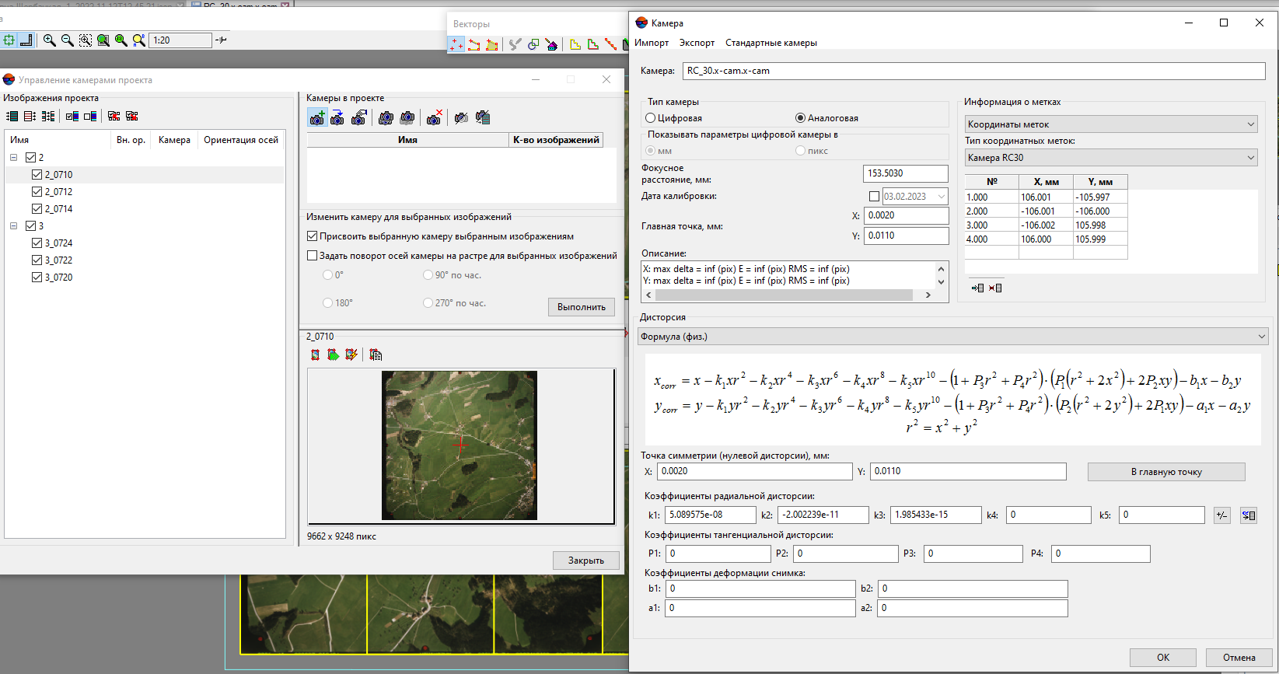The height and width of the screenshot is (674, 1279).
Task: Collapse strip 3 in the image tree
Action: point(14,226)
